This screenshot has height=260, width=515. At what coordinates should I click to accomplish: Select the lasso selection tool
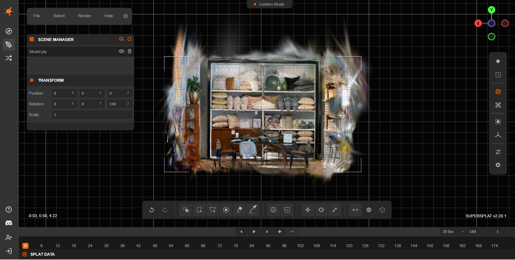[x=199, y=210]
